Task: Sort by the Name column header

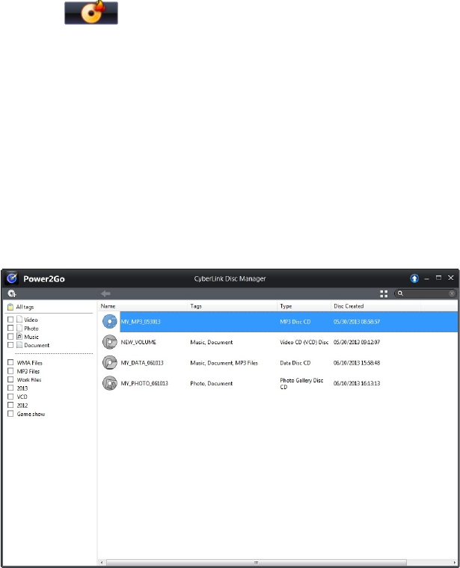Action: pos(143,306)
